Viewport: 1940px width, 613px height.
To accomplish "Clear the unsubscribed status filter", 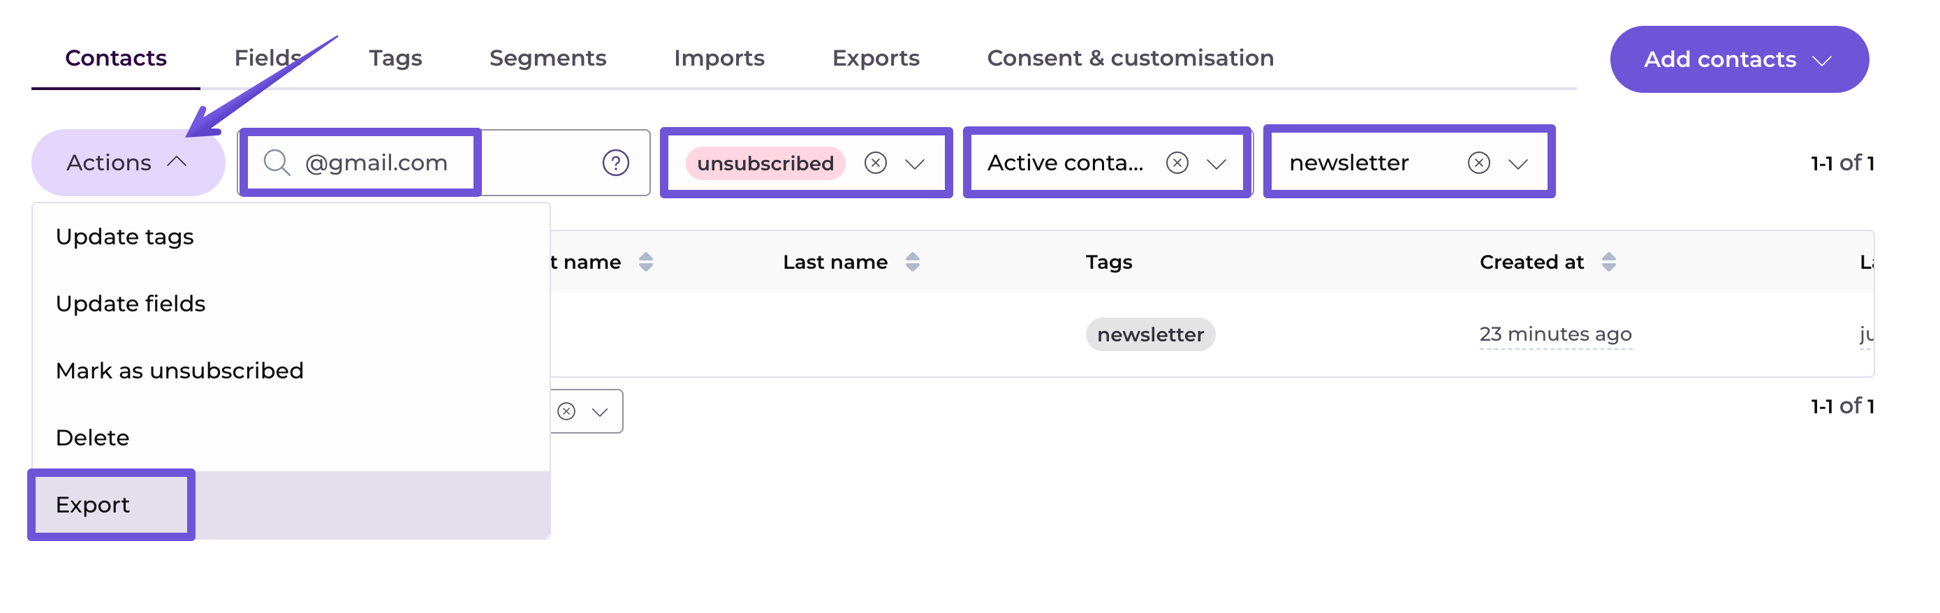I will (875, 163).
